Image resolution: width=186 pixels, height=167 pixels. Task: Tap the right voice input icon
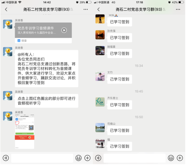(98, 158)
